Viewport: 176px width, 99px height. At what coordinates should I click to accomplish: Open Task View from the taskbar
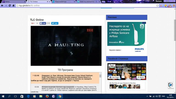[15, 96]
